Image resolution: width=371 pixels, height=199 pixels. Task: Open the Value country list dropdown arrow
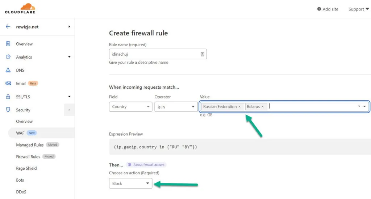click(364, 106)
